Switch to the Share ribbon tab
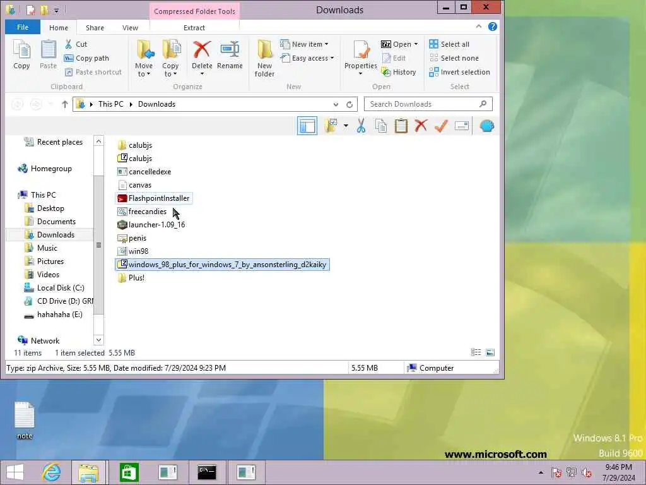This screenshot has width=646, height=485. (95, 28)
